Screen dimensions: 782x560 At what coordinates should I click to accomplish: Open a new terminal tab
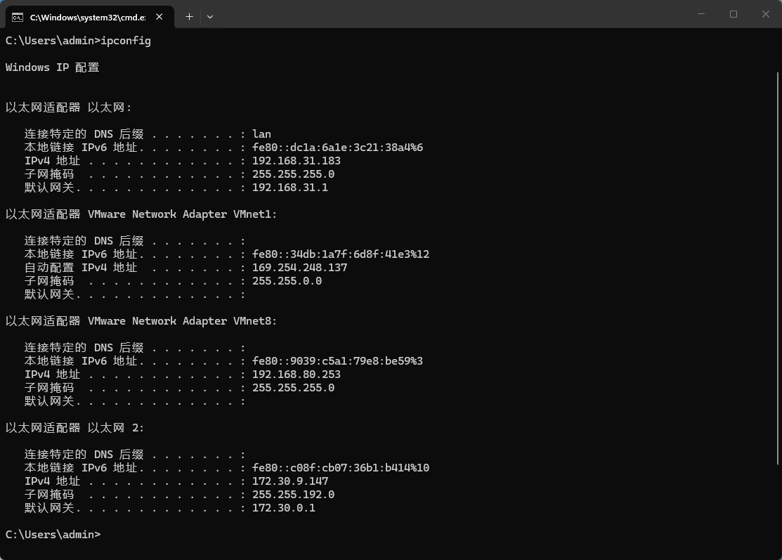(189, 16)
